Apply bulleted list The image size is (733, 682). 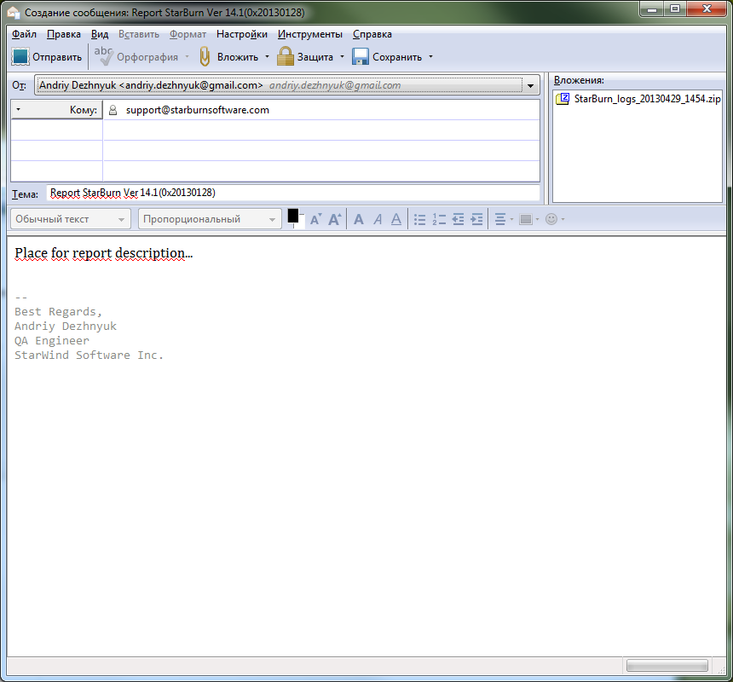click(420, 219)
